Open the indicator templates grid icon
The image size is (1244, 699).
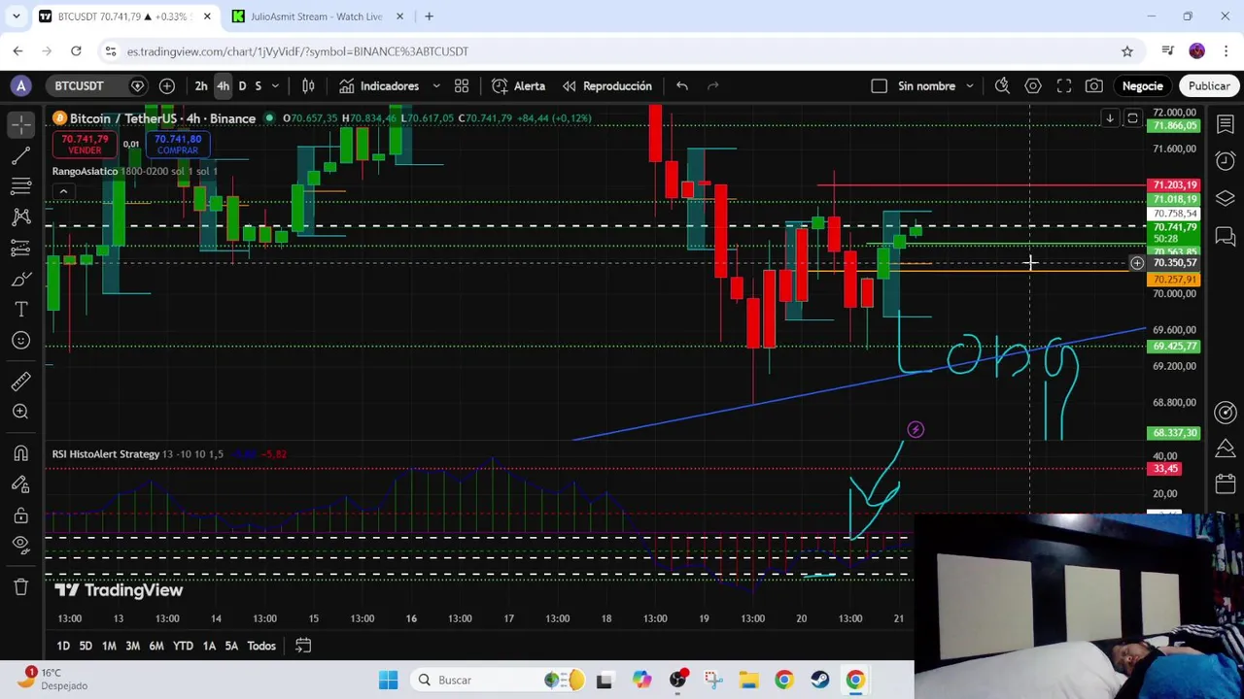(x=462, y=85)
